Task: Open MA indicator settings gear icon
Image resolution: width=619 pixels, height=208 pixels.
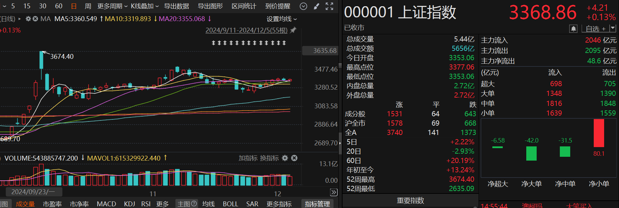Action: [28, 19]
